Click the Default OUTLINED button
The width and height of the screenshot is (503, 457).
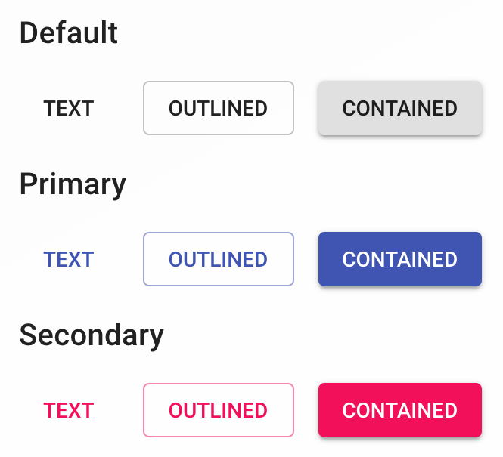pyautogui.click(x=218, y=108)
